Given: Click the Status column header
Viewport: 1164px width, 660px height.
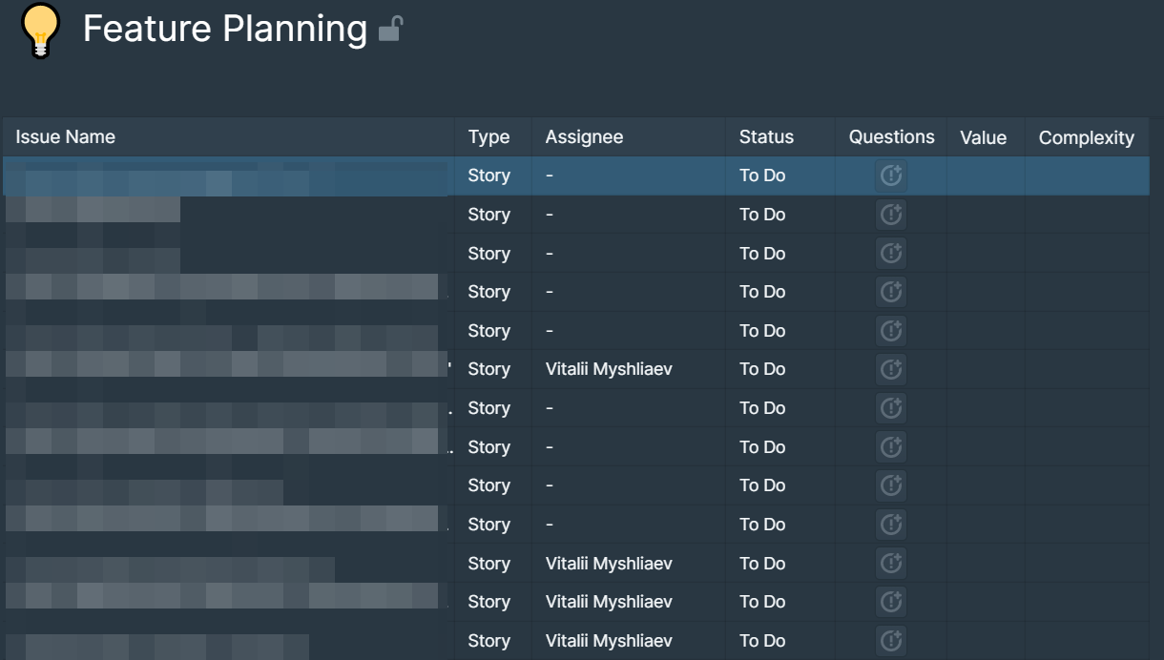Looking at the screenshot, I should click(766, 137).
